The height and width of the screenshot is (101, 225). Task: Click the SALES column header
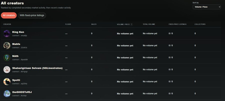pyautogui.click(x=94, y=24)
